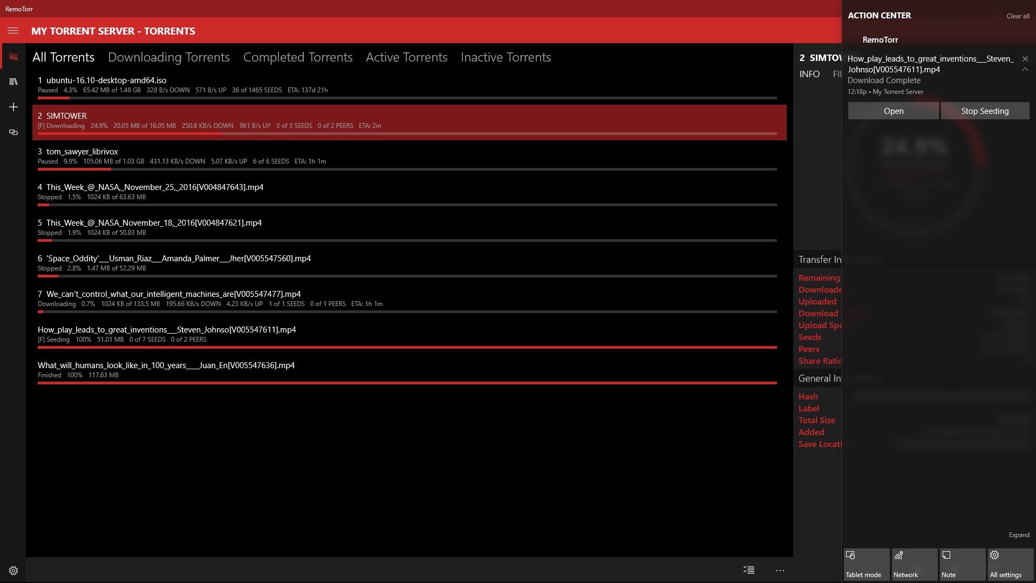Toggle Tablet mode quick action
Screen dimensions: 1036x583
click(x=866, y=564)
